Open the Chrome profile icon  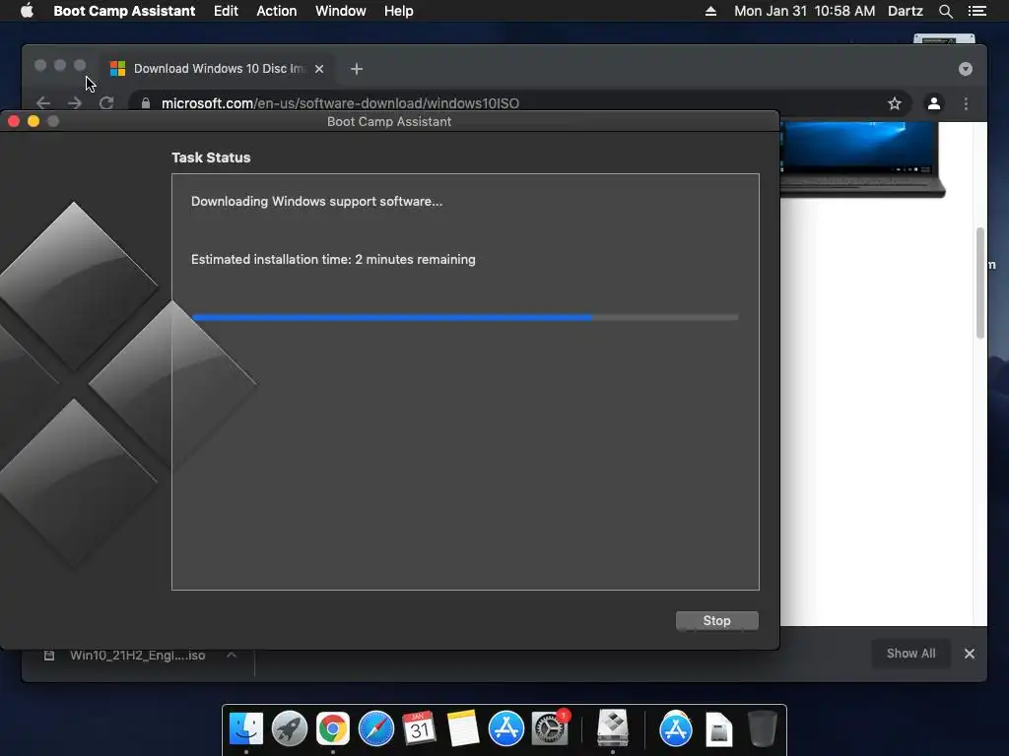934,102
